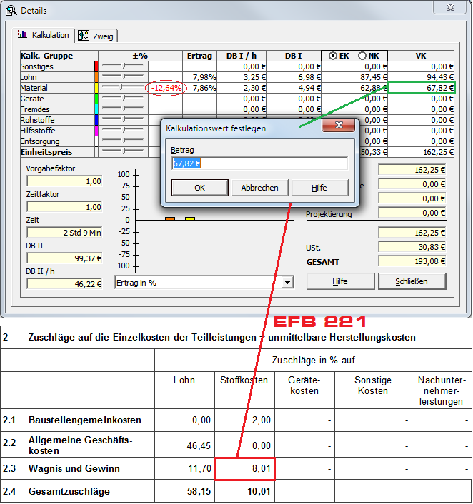Image resolution: width=473 pixels, height=504 pixels.
Task: Click Hilfe in the Kalkulationswert dialog
Action: pyautogui.click(x=319, y=188)
